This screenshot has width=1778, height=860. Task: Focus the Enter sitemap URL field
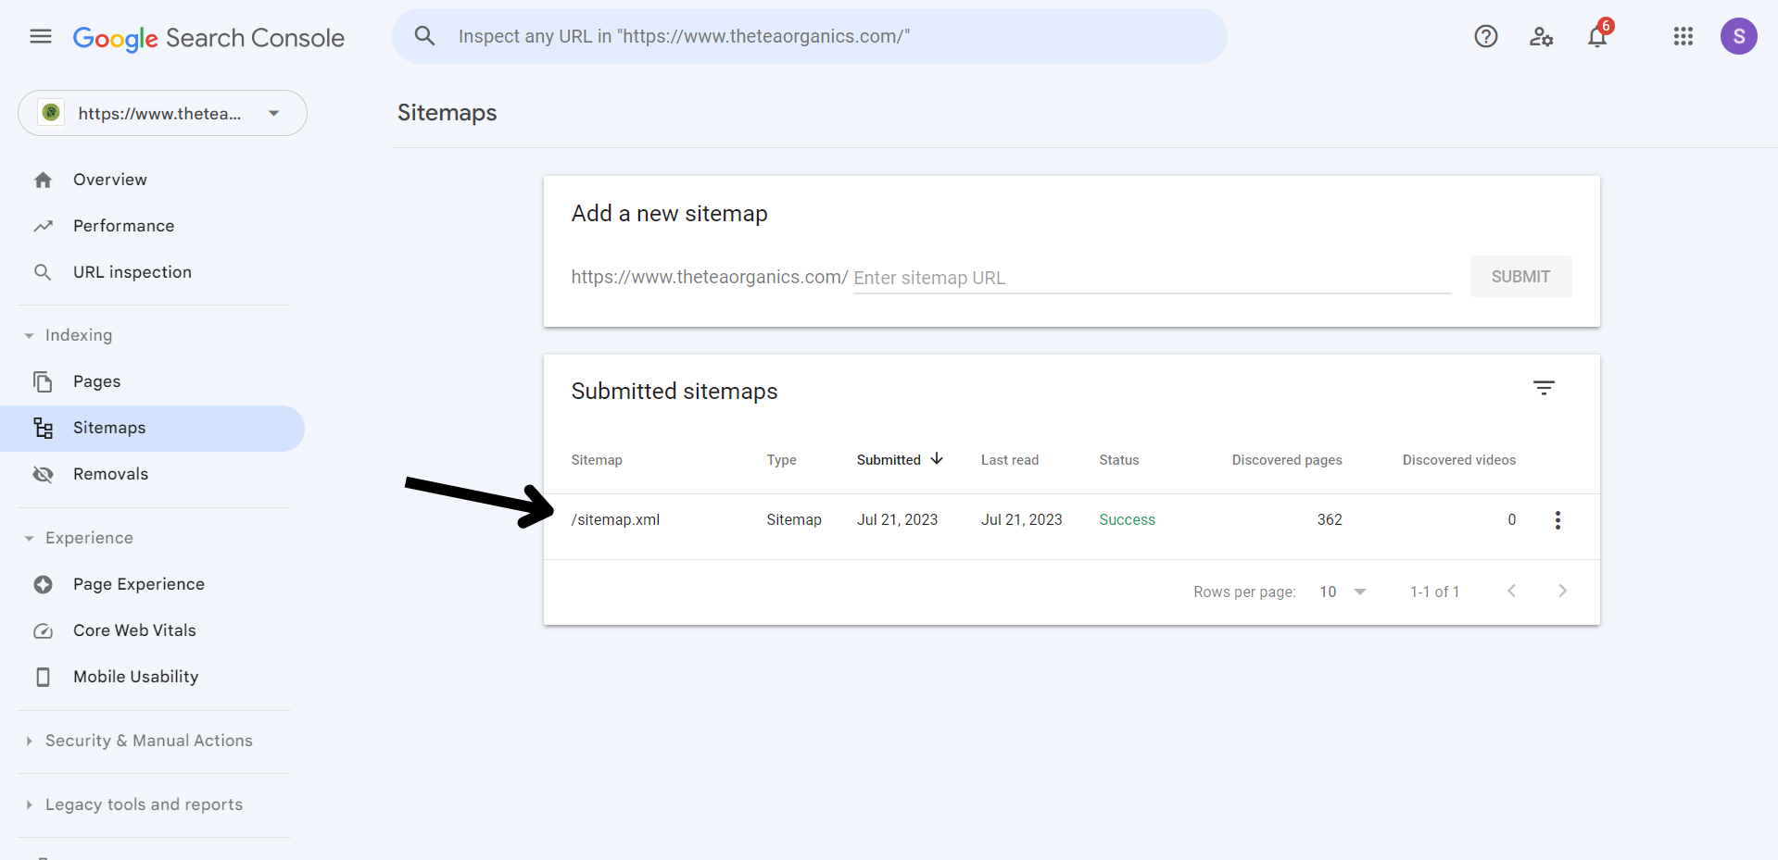coord(1151,278)
